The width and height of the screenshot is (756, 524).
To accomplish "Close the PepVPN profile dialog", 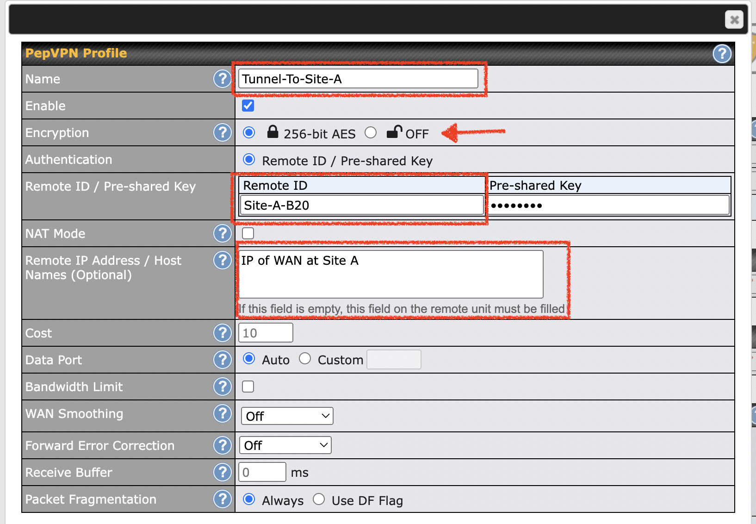I will (x=734, y=20).
